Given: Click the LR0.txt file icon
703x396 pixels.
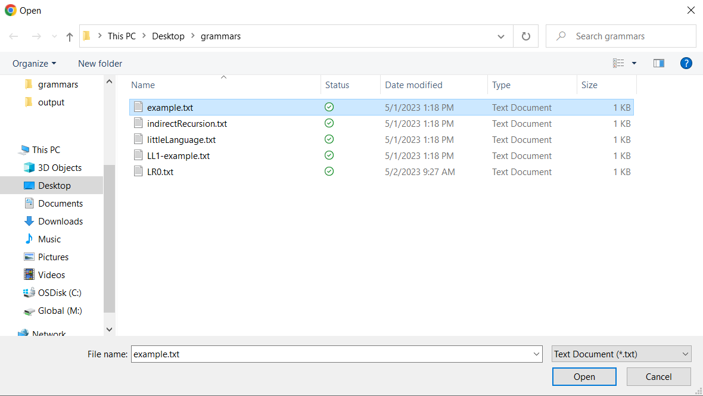Looking at the screenshot, I should click(x=138, y=172).
